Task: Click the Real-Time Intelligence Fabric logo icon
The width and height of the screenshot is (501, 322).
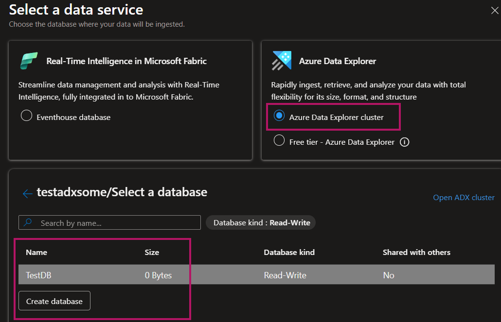Action: tap(29, 60)
